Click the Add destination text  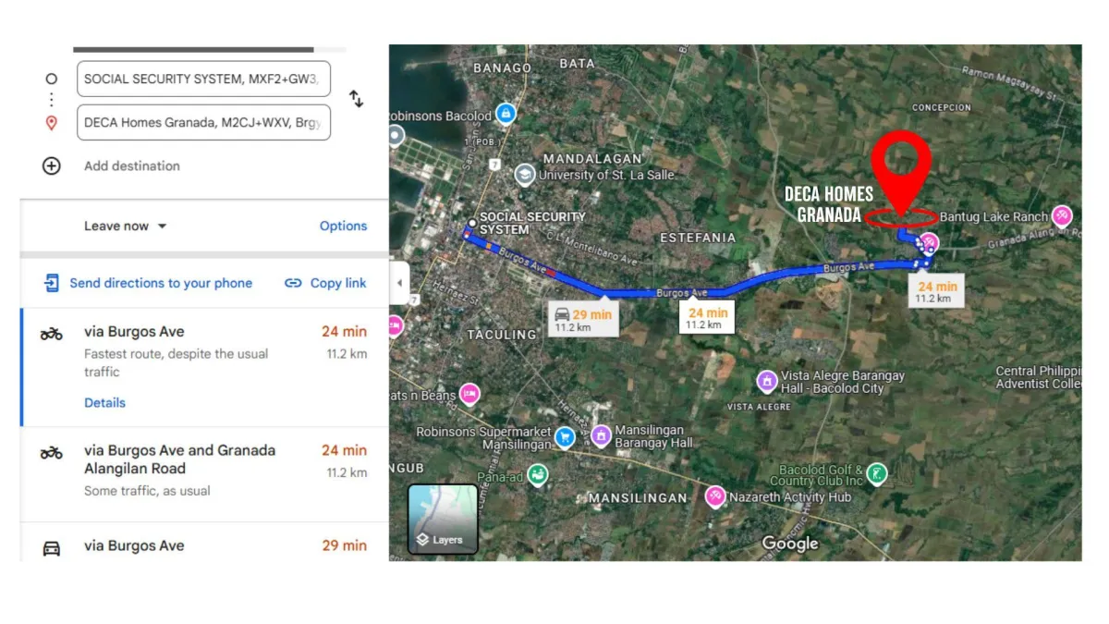[x=132, y=166]
